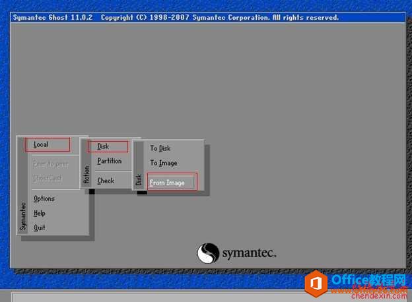
Task: Click the Symantec Ghost 11.0.2 title text
Action: click(53, 18)
